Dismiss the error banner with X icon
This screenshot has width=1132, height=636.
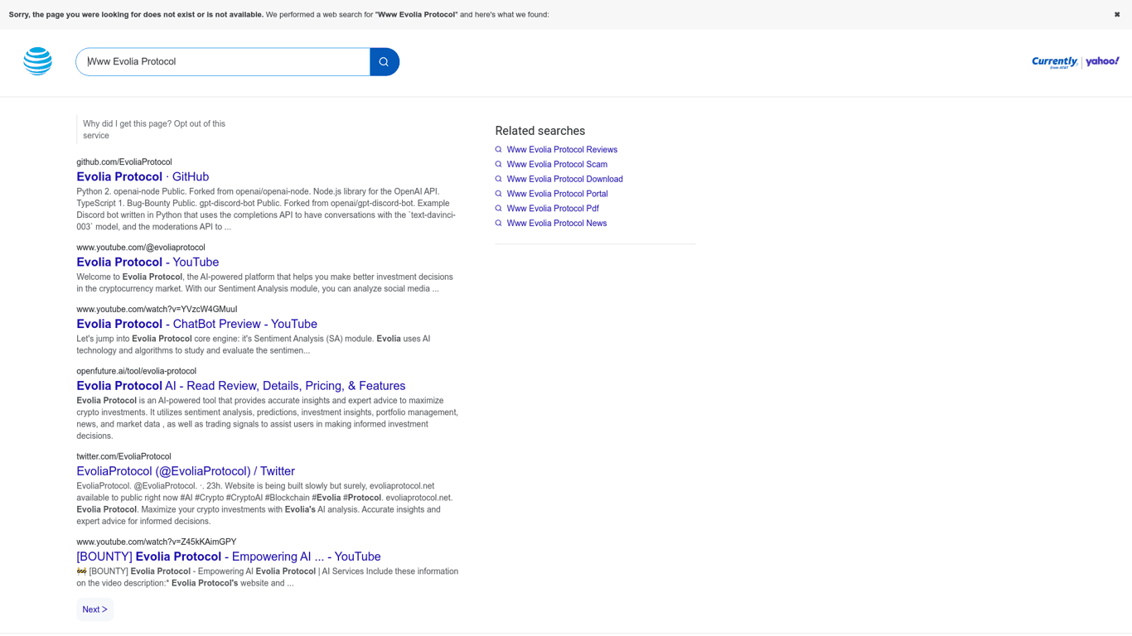(x=1116, y=15)
